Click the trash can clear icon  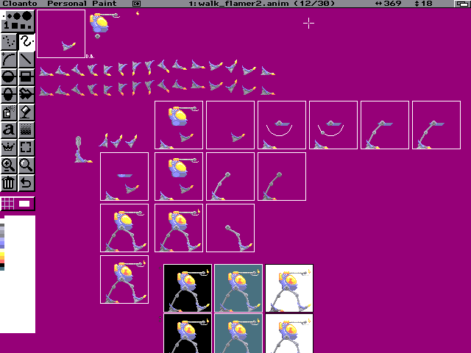coord(9,182)
